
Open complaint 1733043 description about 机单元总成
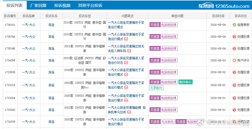127,110
